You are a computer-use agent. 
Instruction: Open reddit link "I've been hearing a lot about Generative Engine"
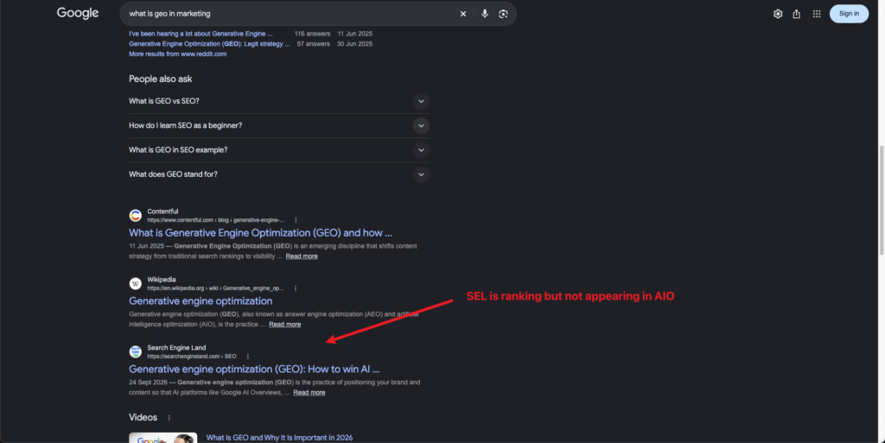[201, 34]
